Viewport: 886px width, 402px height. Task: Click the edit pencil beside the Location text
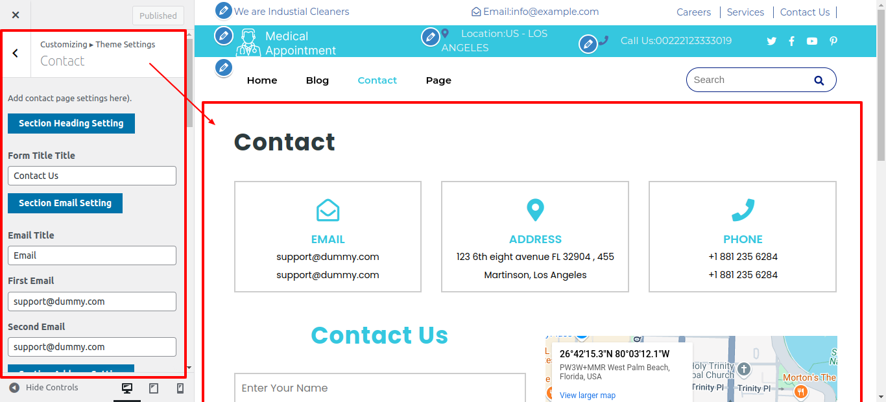pos(430,37)
